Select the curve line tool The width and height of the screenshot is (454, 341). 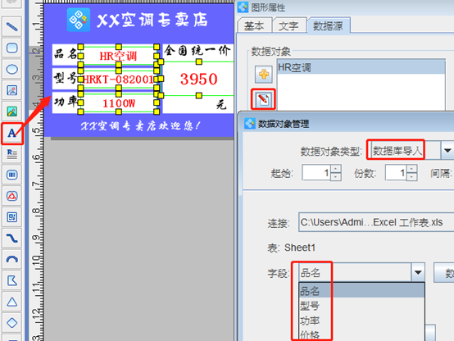tap(11, 239)
